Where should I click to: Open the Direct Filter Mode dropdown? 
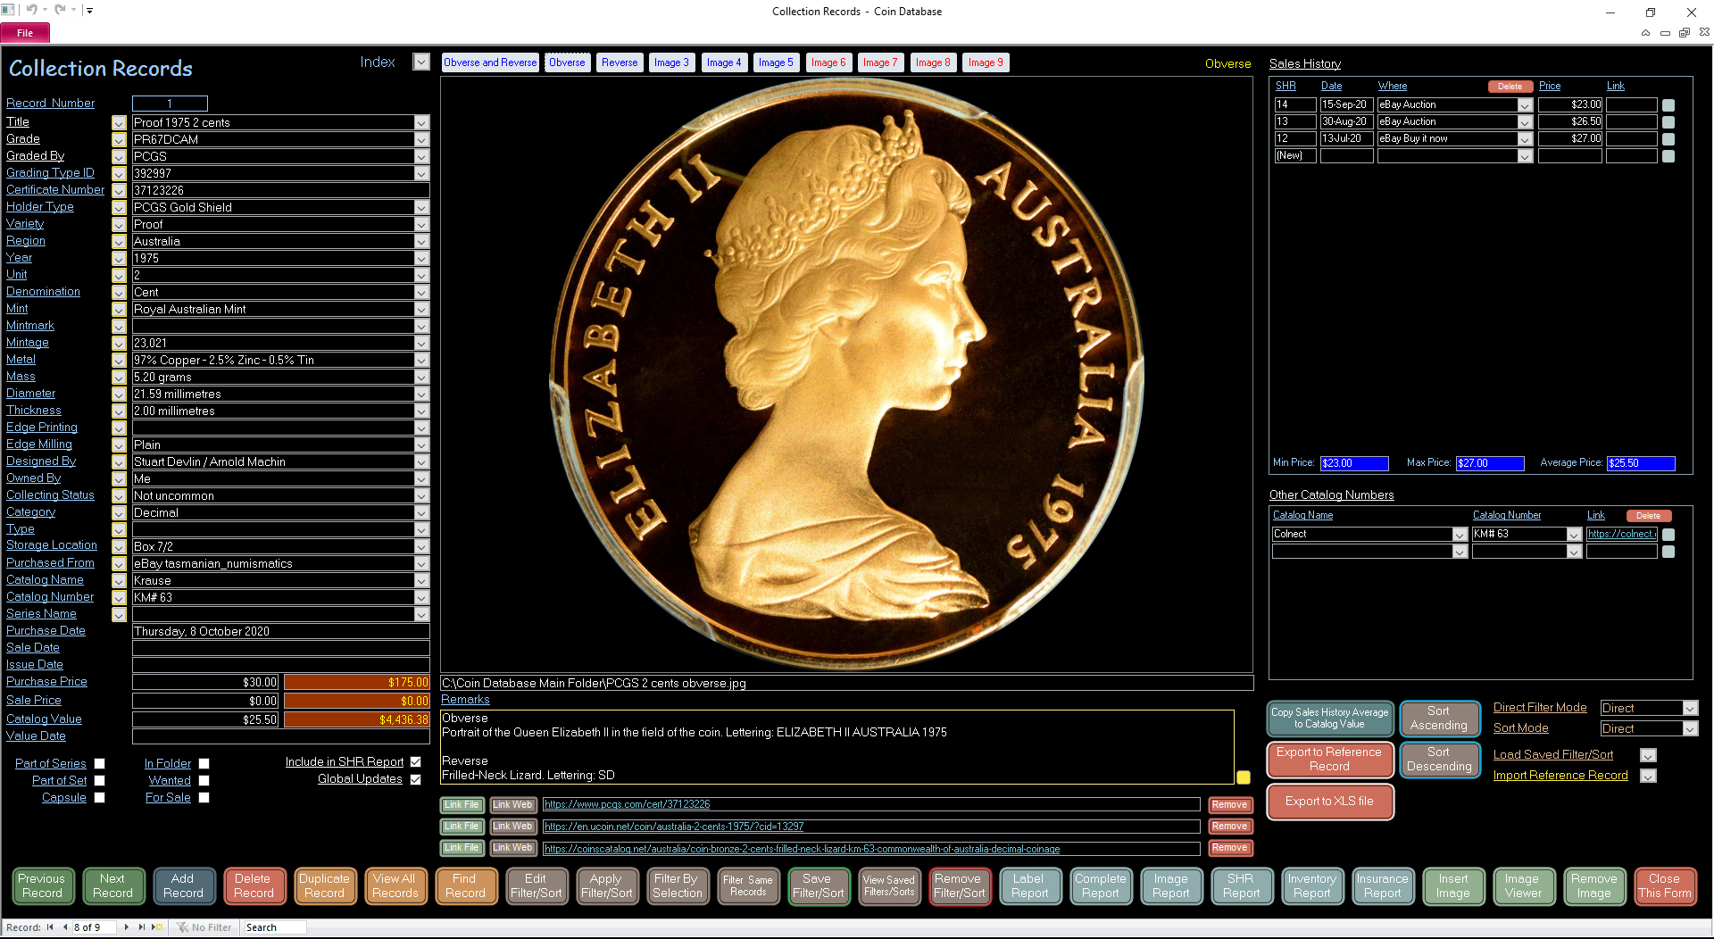(x=1689, y=708)
